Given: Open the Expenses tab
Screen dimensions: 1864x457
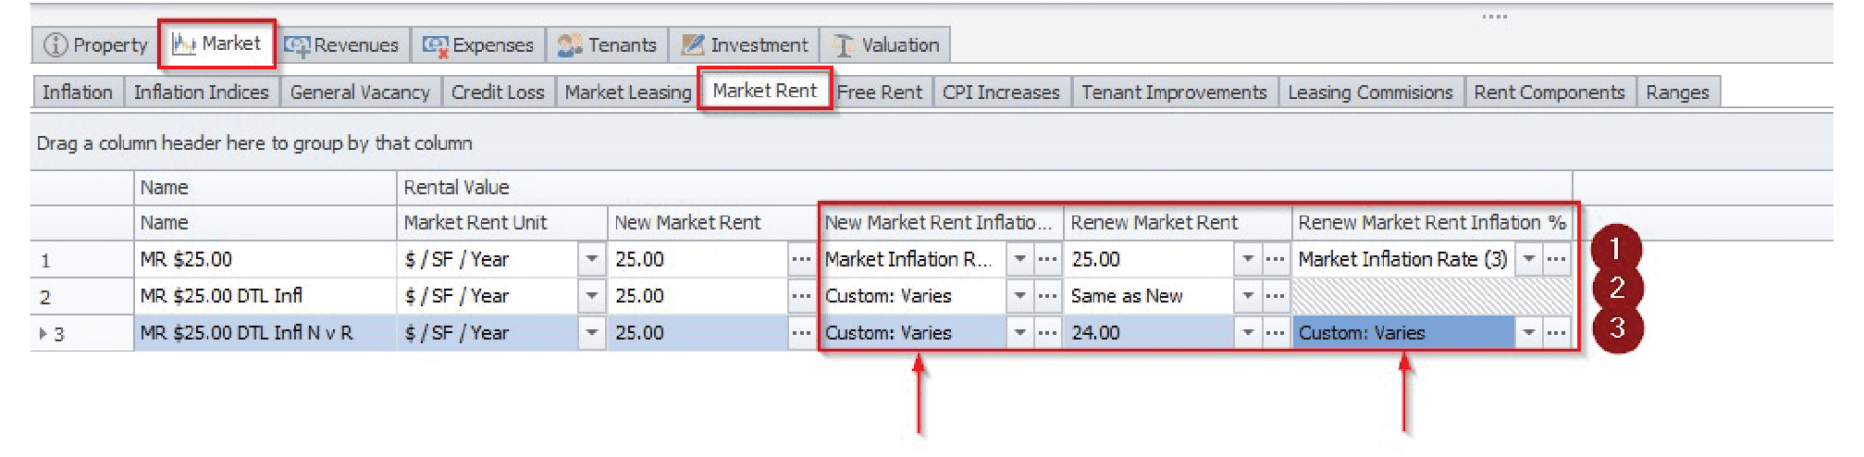Looking at the screenshot, I should [478, 44].
